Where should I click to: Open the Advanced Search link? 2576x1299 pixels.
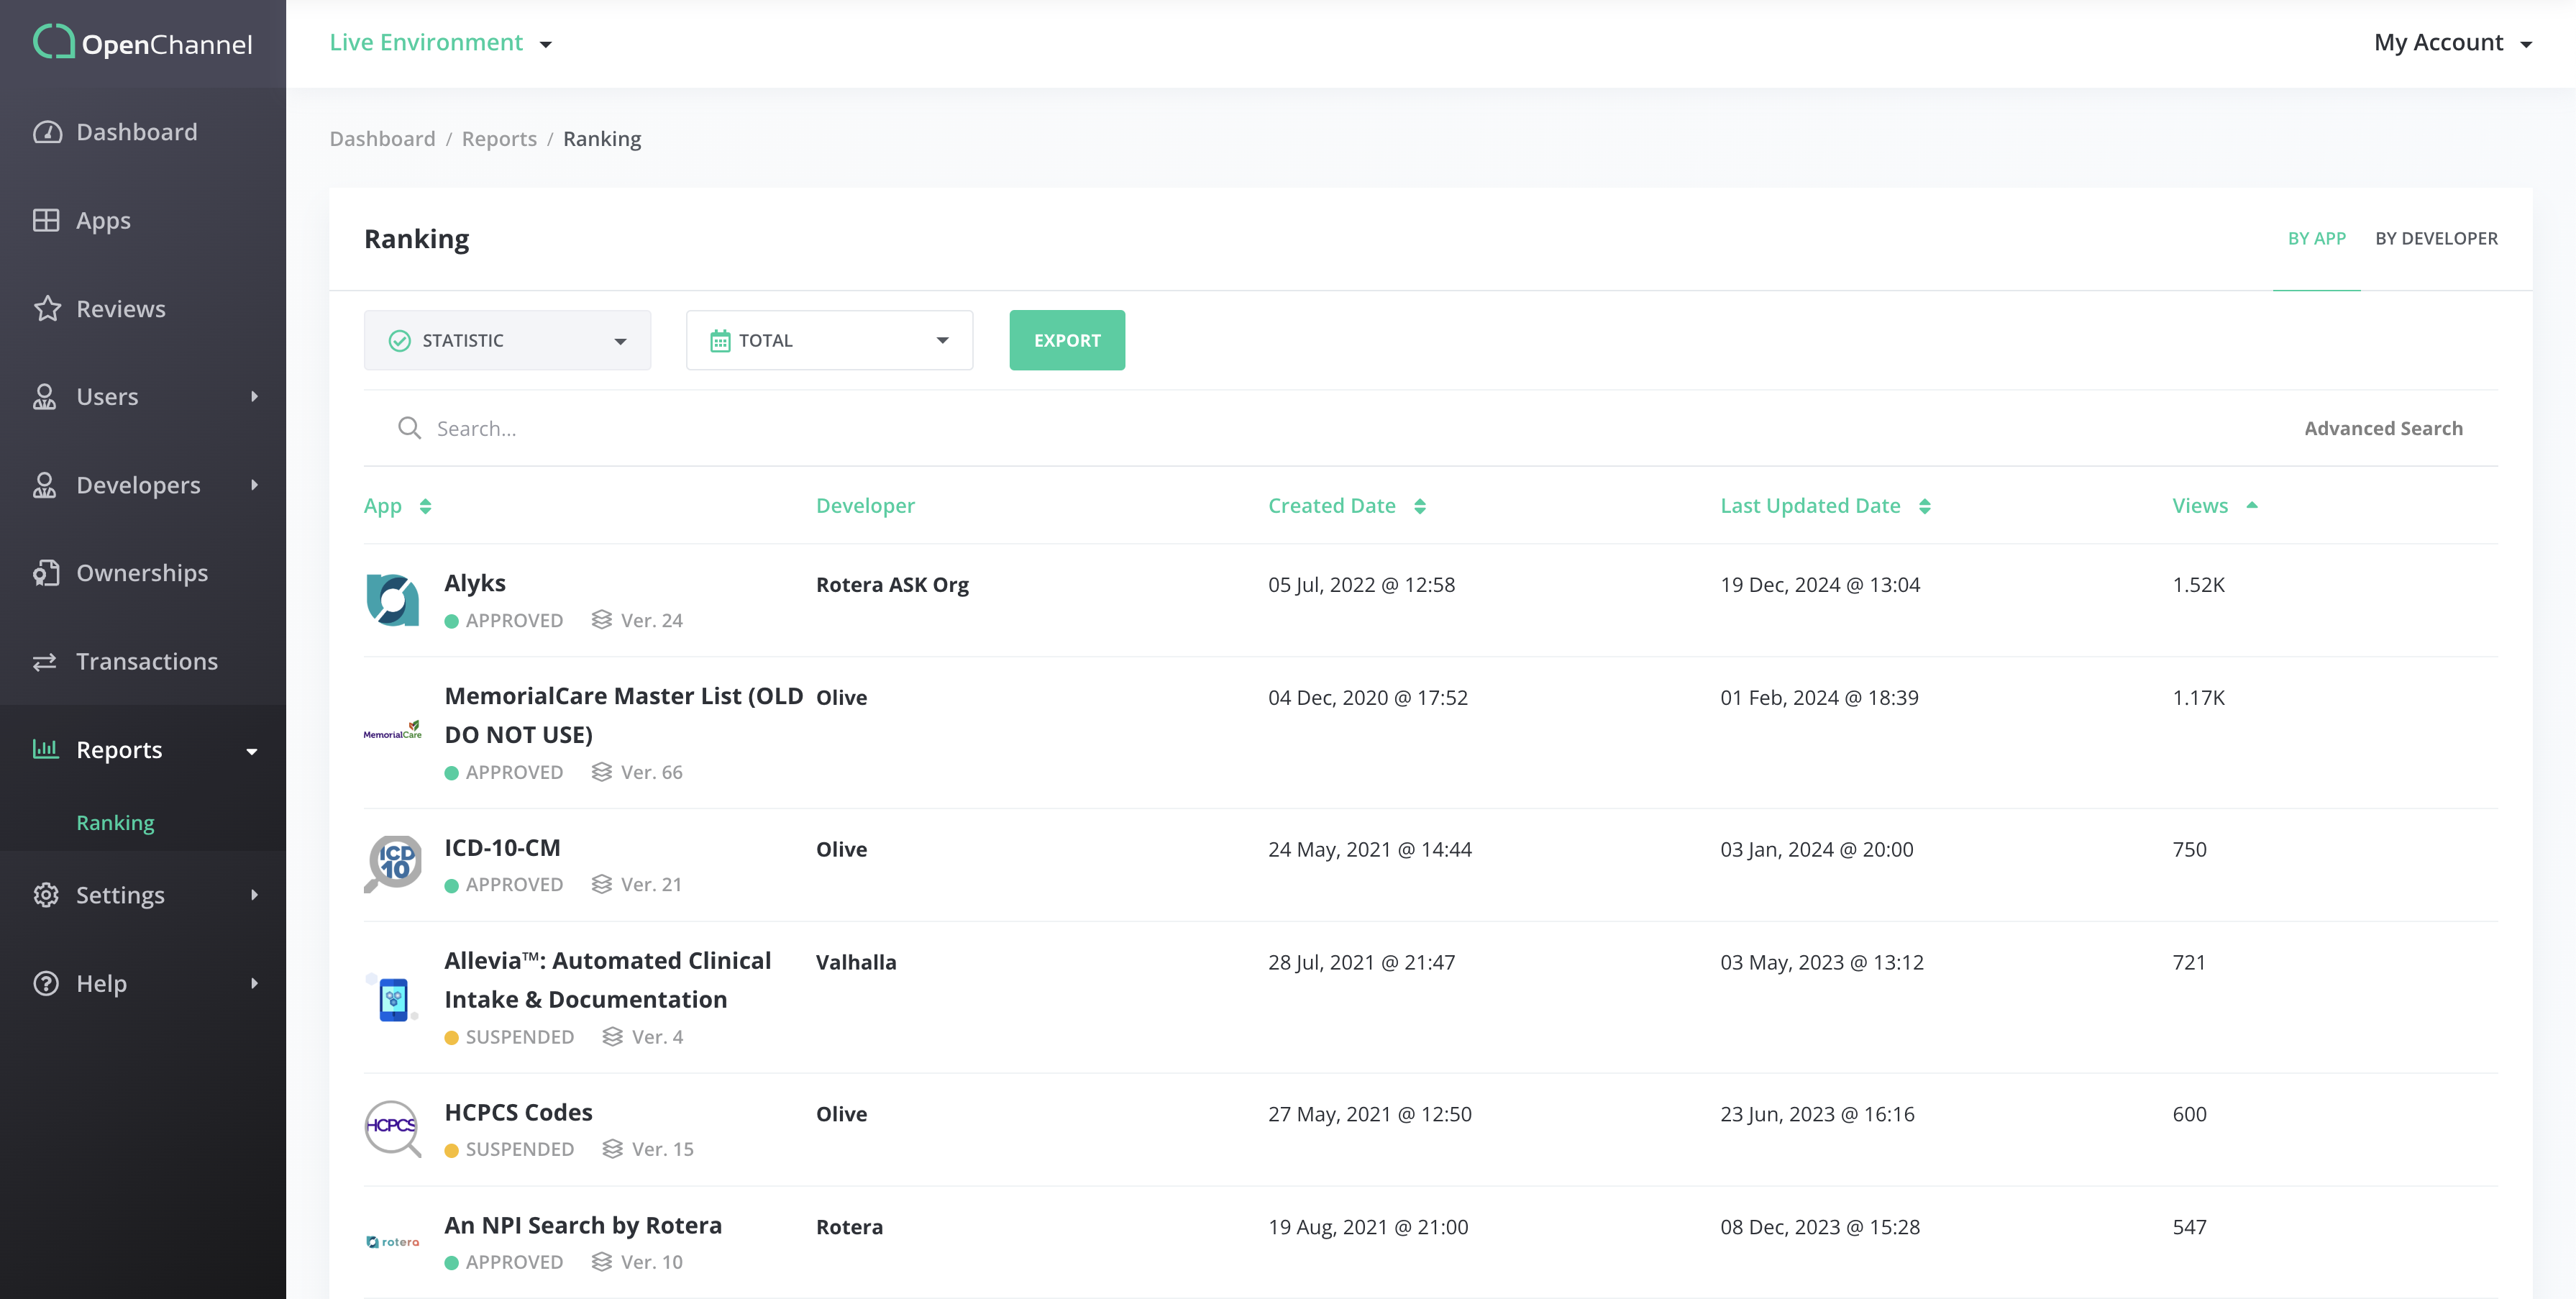(x=2383, y=428)
